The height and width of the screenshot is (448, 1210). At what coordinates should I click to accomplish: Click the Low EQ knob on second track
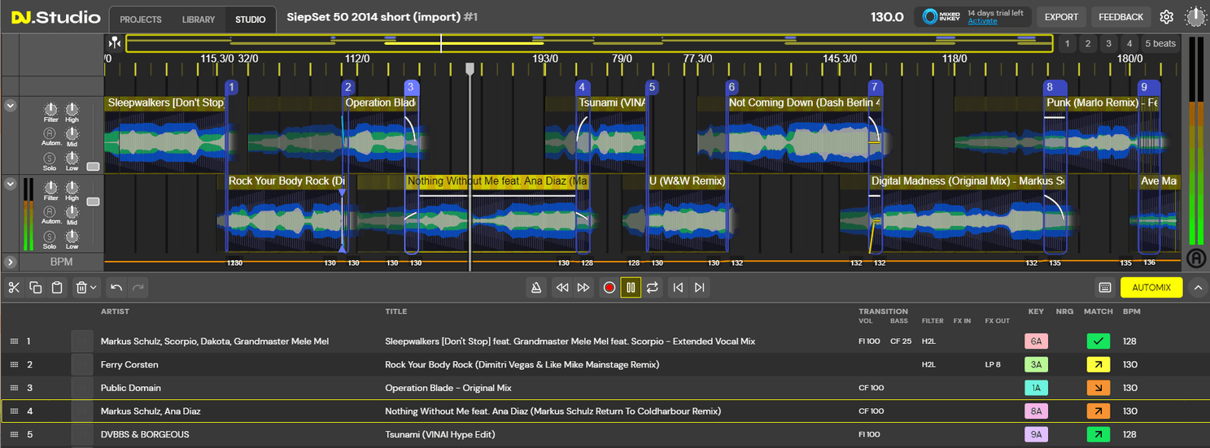(72, 236)
